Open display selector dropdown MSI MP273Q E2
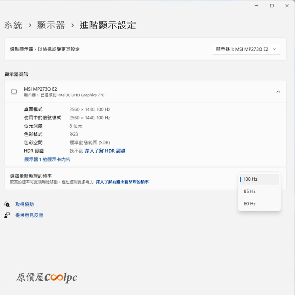The width and height of the screenshot is (295, 295). (246, 49)
